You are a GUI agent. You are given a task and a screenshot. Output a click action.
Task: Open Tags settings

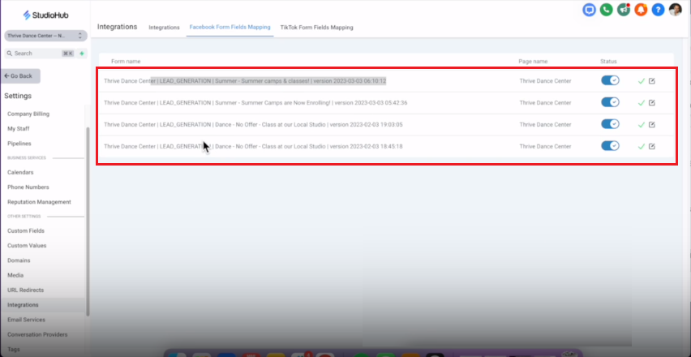[14, 349]
